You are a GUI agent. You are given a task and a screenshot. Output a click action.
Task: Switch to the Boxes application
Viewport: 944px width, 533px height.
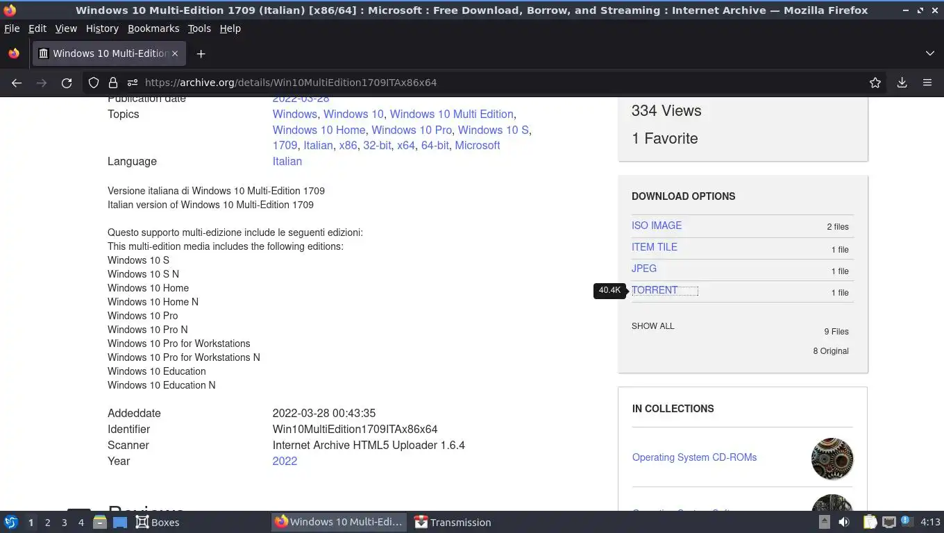click(158, 523)
